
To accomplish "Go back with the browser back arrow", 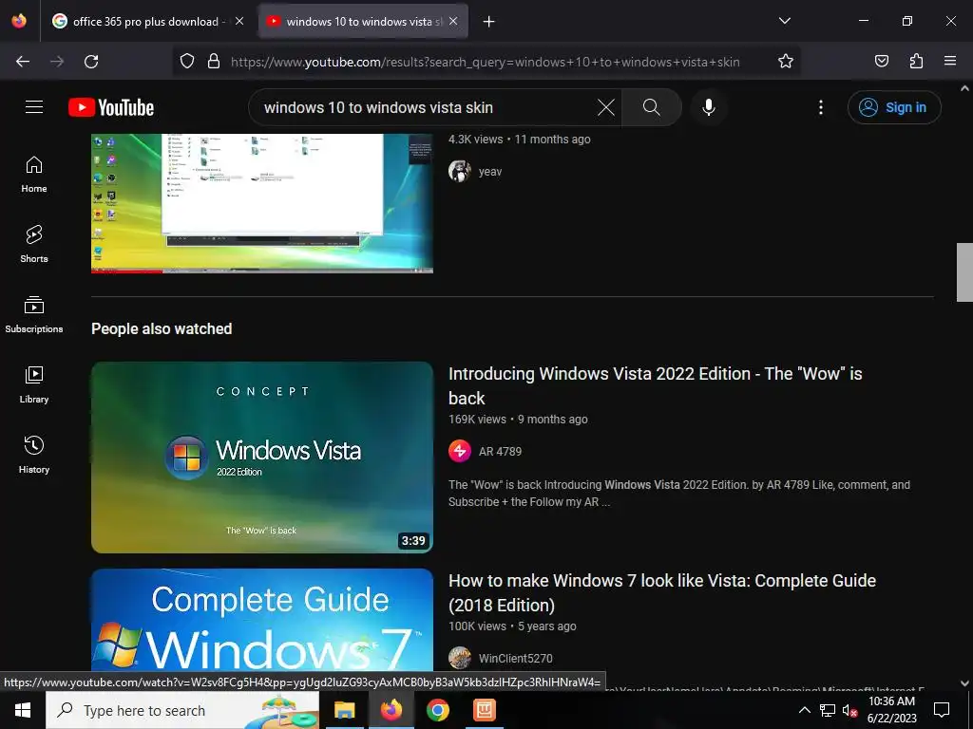I will 23,62.
